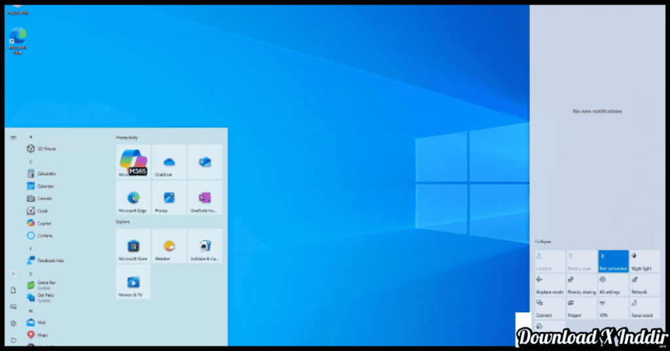Click the Productivity group header

[x=127, y=138]
